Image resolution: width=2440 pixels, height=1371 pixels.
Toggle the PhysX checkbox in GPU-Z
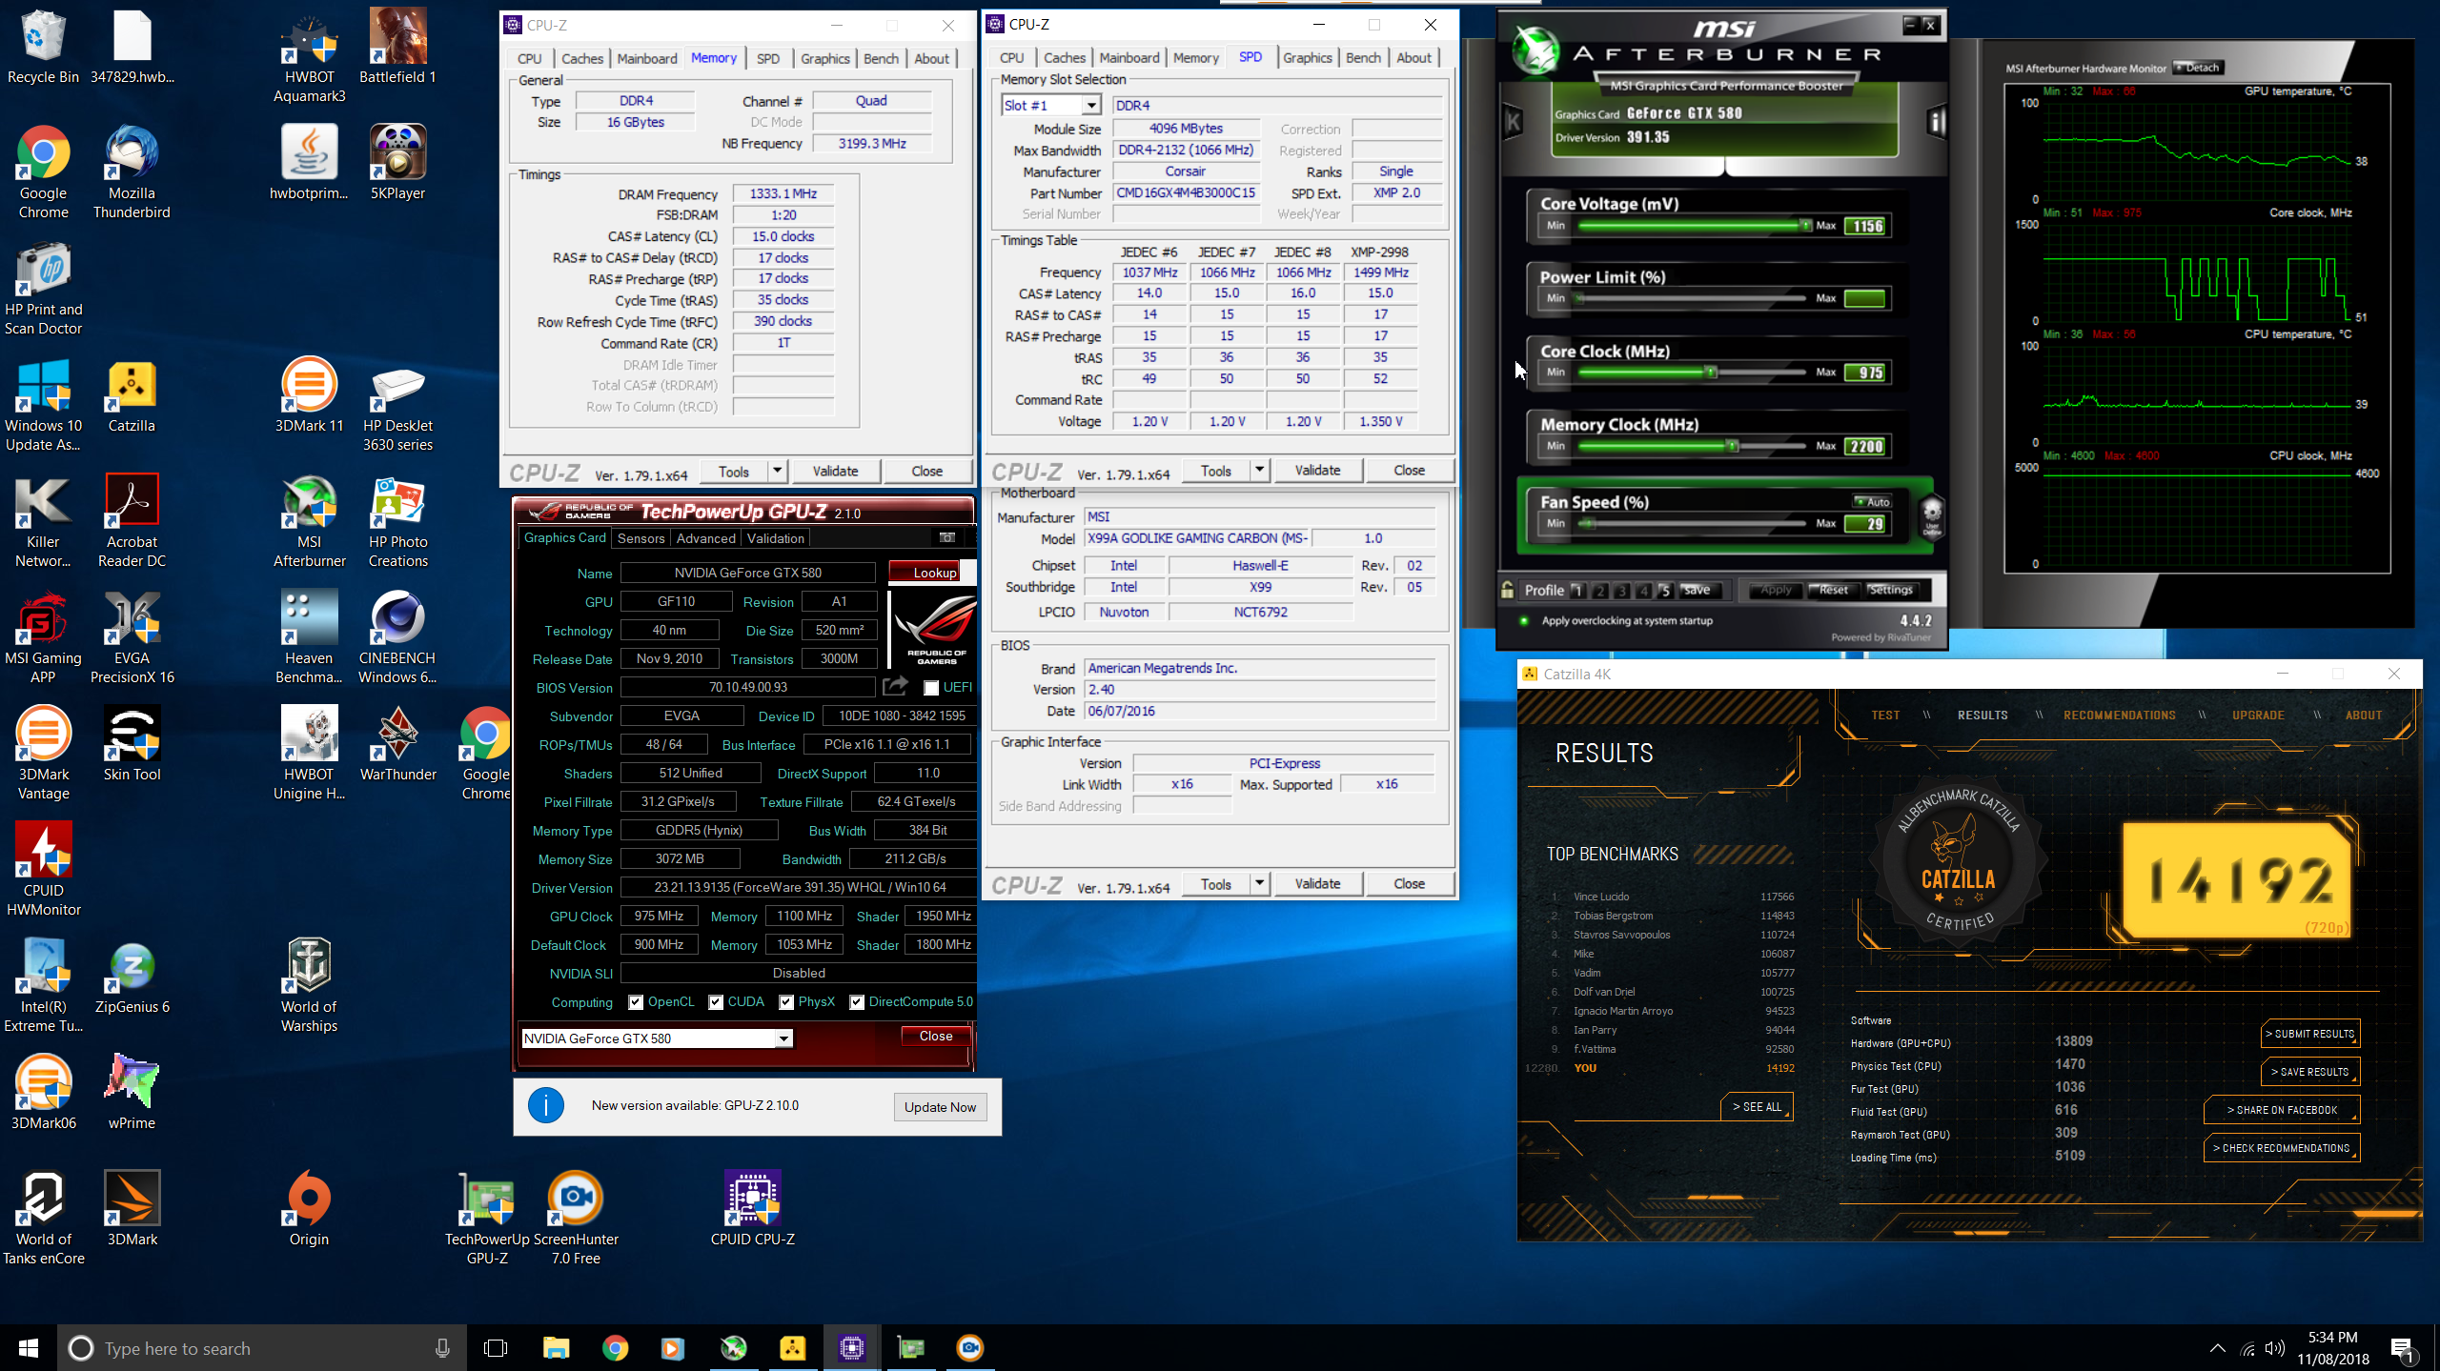[x=786, y=1001]
